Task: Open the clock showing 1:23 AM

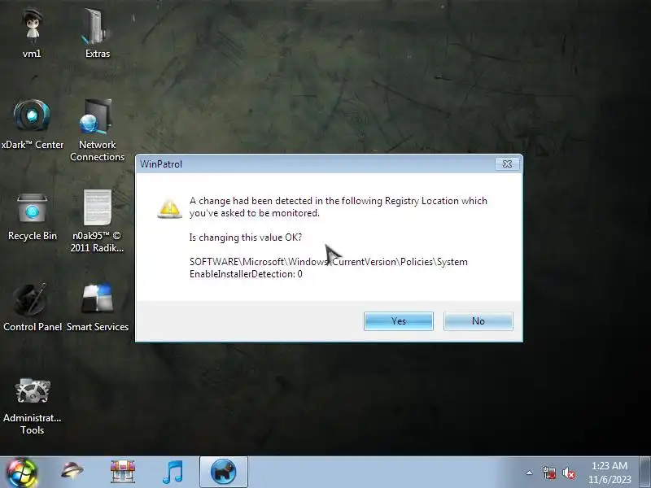Action: click(609, 473)
